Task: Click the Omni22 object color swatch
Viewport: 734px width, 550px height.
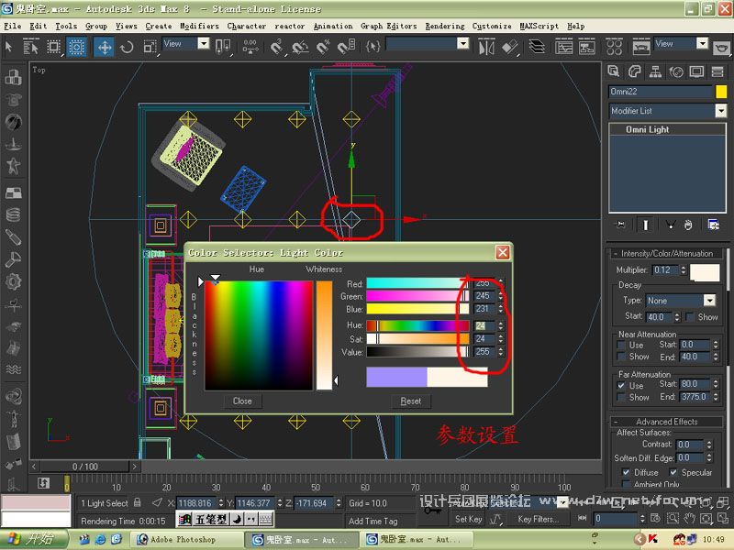Action: click(721, 92)
